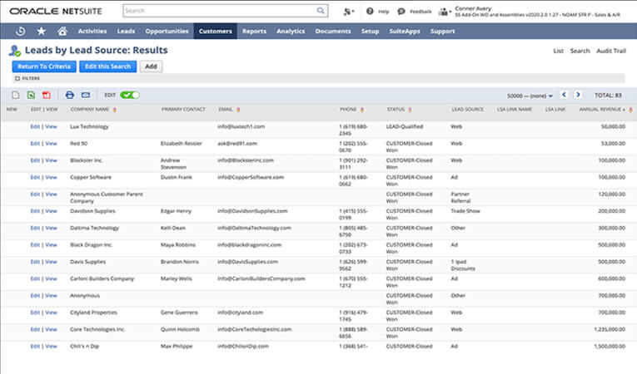Export results to CSV file icon
Screen dimensions: 637x374
16,95
